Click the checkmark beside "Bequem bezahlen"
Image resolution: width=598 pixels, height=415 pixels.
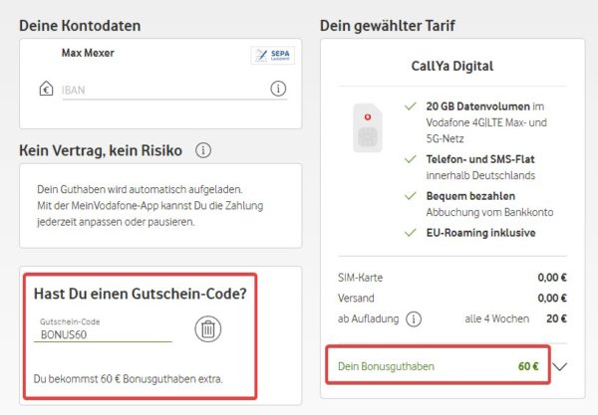[410, 196]
